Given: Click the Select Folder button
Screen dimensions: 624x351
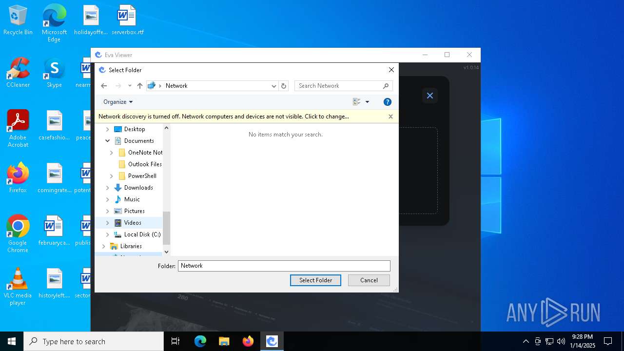Looking at the screenshot, I should coord(315,280).
